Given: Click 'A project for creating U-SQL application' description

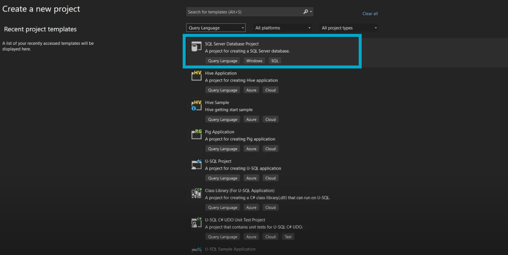Looking at the screenshot, I should 243,168.
